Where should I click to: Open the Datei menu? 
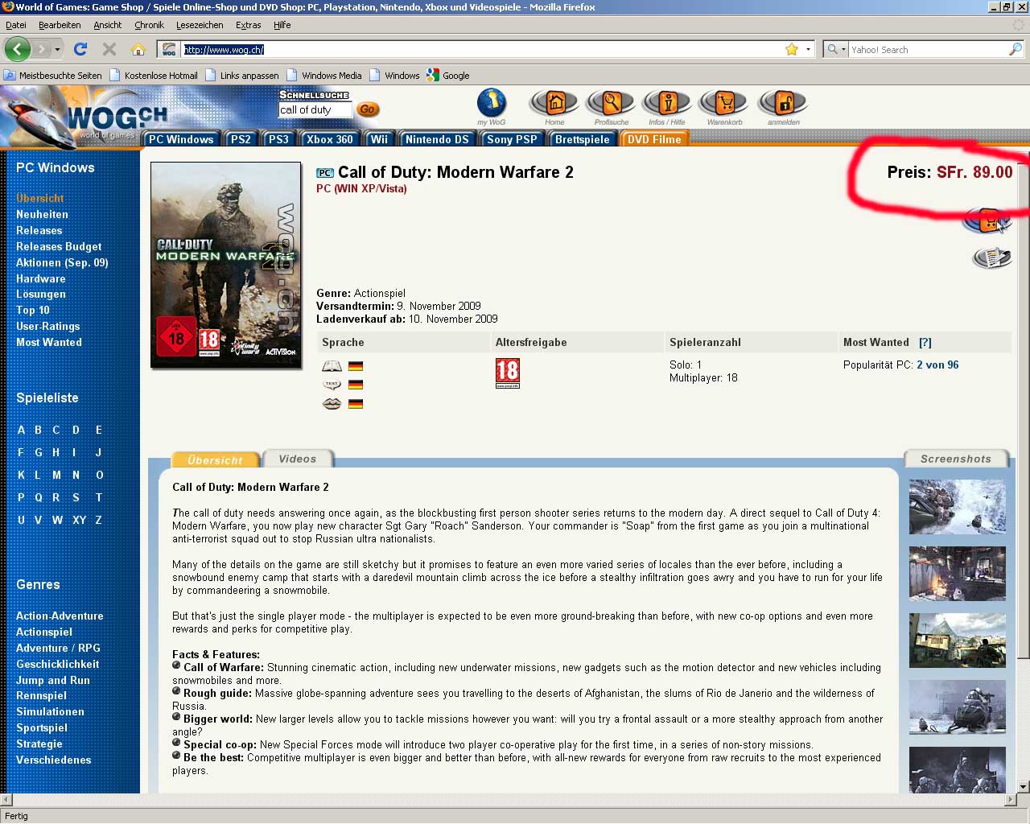tap(15, 25)
